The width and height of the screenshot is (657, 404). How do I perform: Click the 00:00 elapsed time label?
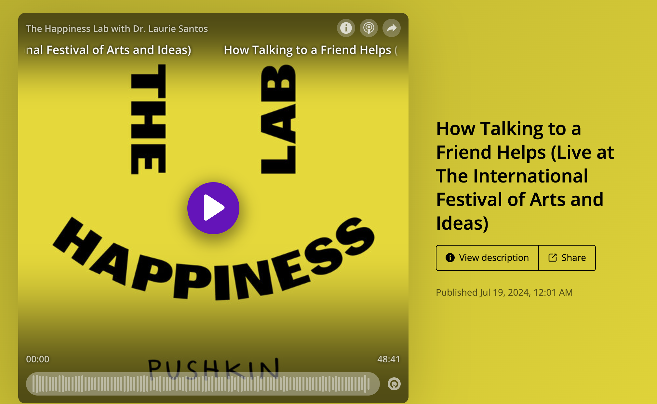coord(38,359)
